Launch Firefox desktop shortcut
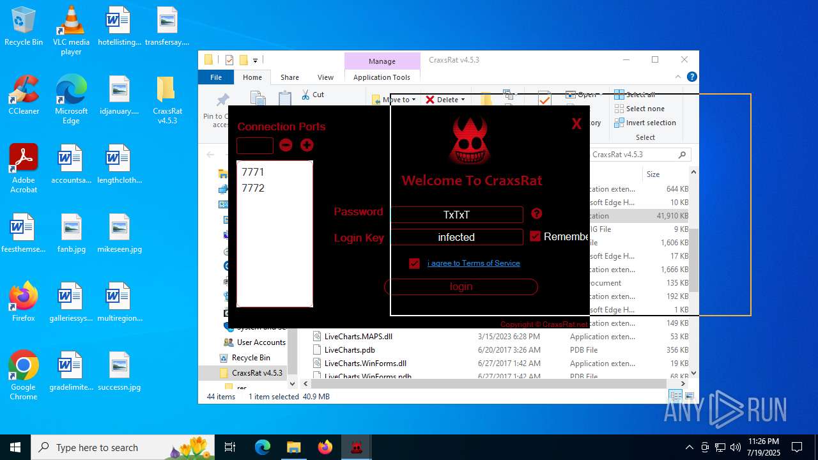The height and width of the screenshot is (460, 818). point(24,303)
